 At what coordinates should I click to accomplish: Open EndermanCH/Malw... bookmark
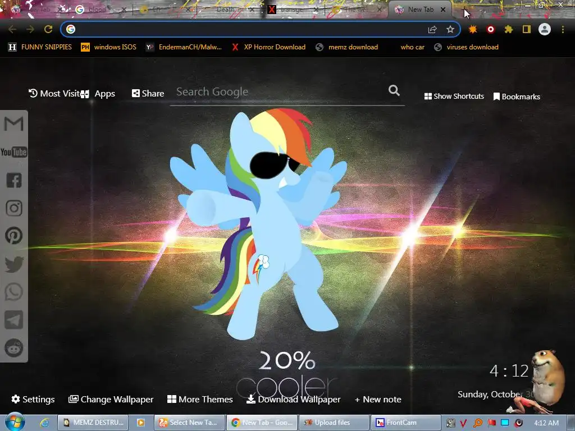point(184,47)
